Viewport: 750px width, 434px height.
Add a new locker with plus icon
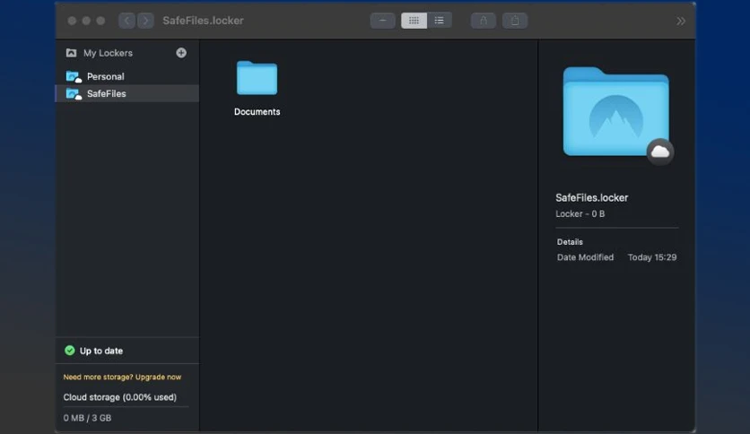tap(181, 53)
